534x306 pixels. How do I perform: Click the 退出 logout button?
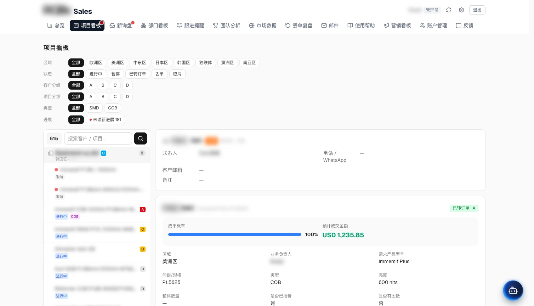[x=477, y=10]
